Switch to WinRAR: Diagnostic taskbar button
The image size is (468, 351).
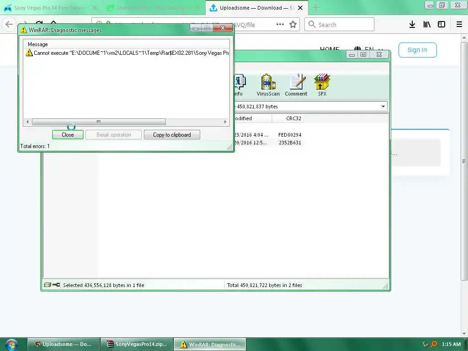coord(210,345)
